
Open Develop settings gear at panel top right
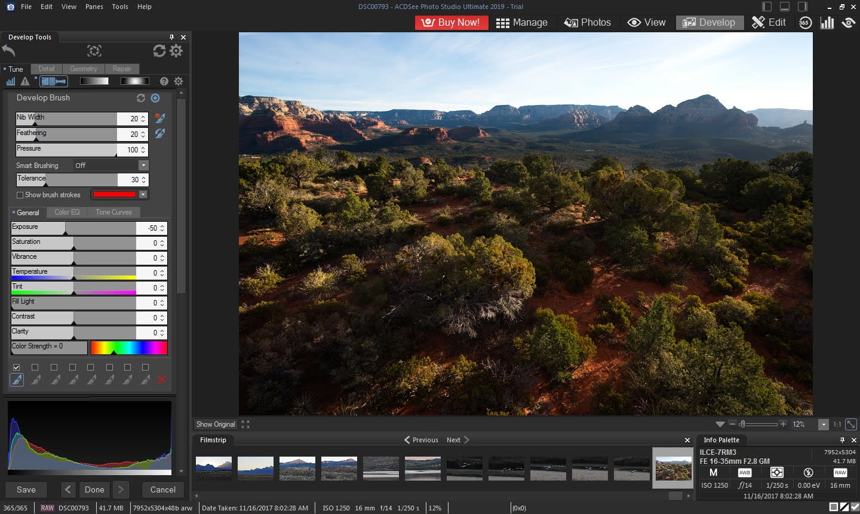(176, 51)
